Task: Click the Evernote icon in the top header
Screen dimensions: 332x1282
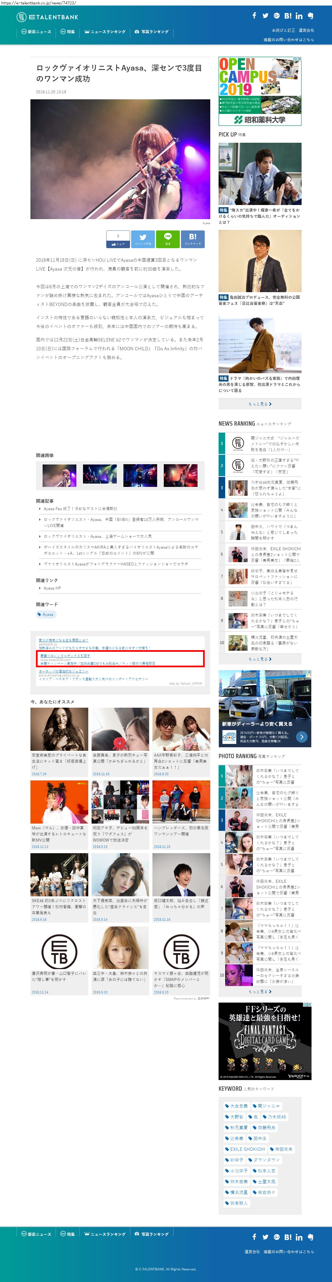Action: [311, 16]
